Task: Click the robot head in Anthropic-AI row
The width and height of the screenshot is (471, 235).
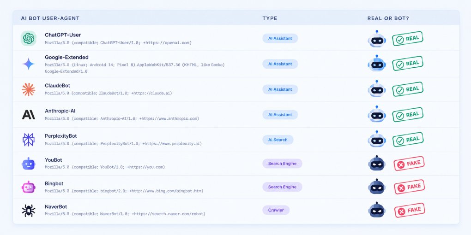Action: tap(377, 114)
